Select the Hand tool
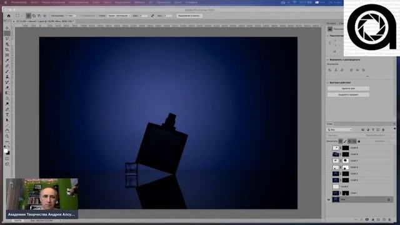Viewport: 400px width, 225px height. 7,131
